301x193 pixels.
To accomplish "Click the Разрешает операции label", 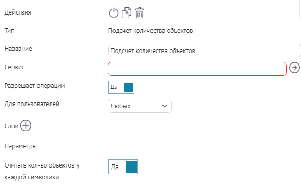I will coord(34,86).
